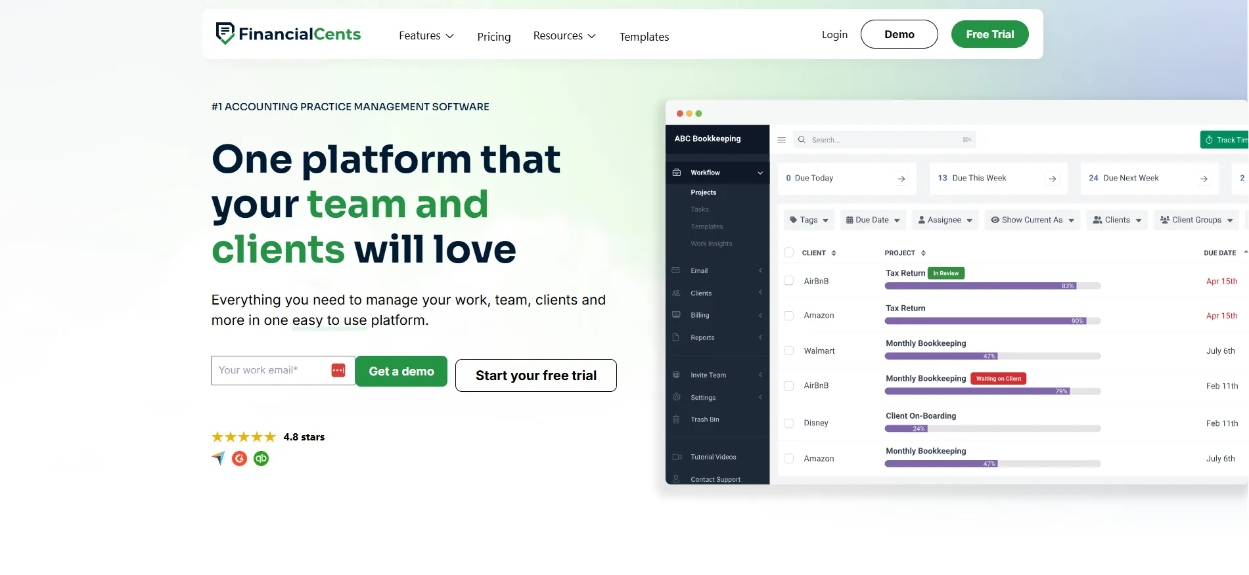Click the Workflow briefcase icon in sidebar
Viewport: 1249px width, 575px height.
coord(677,173)
